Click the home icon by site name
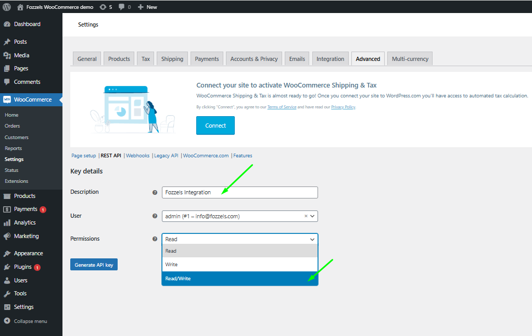The image size is (532, 336). (20, 7)
